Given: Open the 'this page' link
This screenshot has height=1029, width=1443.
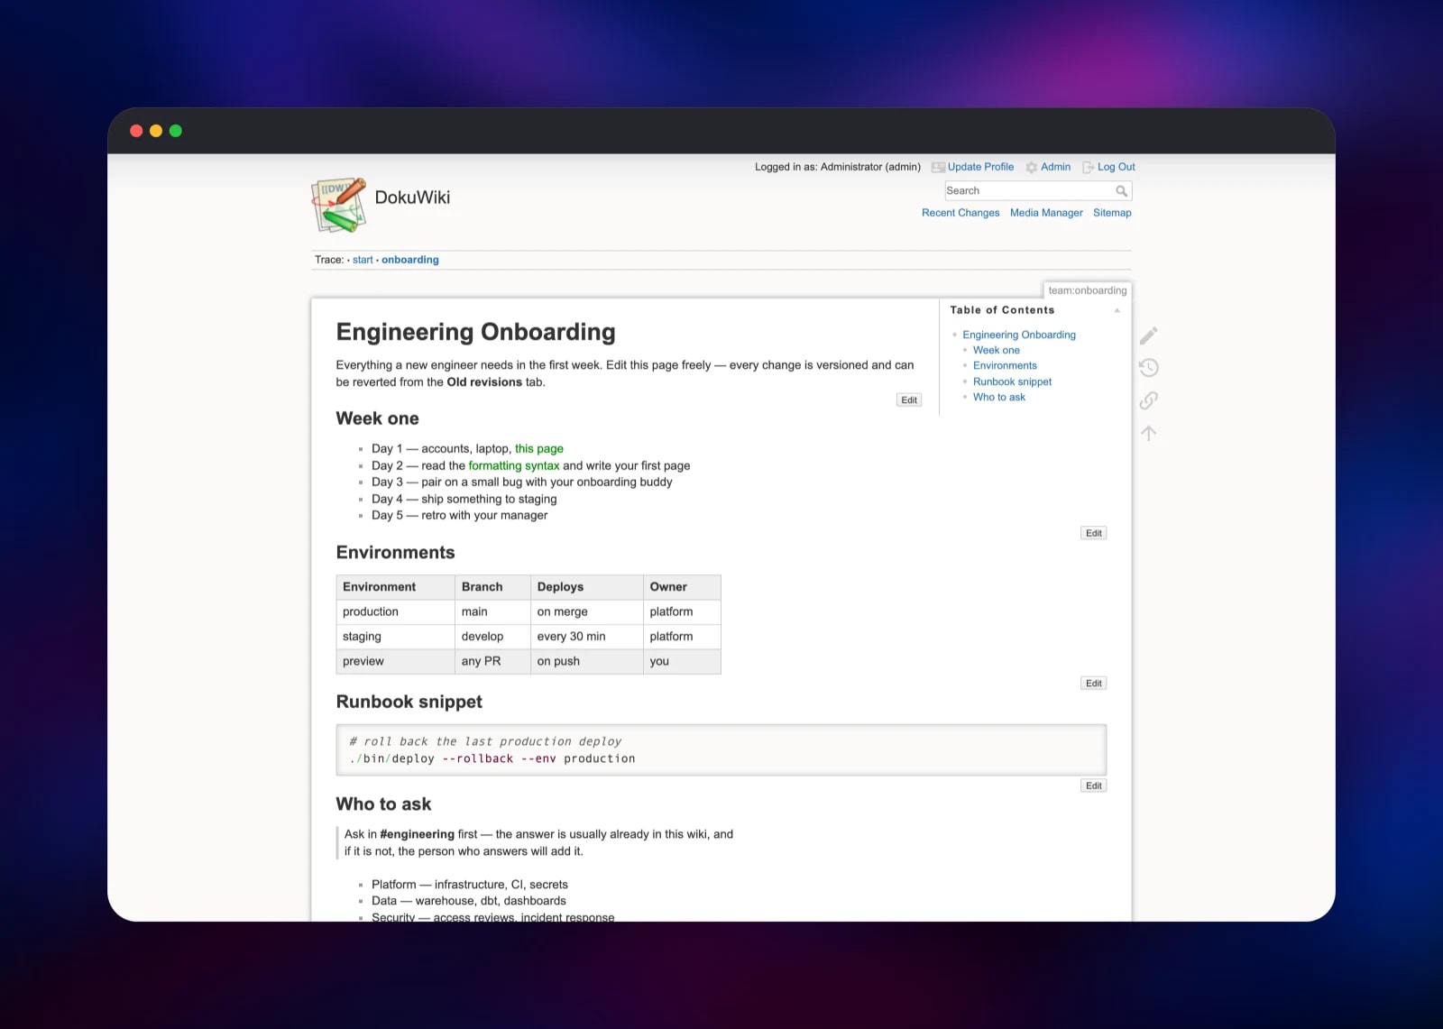Looking at the screenshot, I should tap(539, 448).
